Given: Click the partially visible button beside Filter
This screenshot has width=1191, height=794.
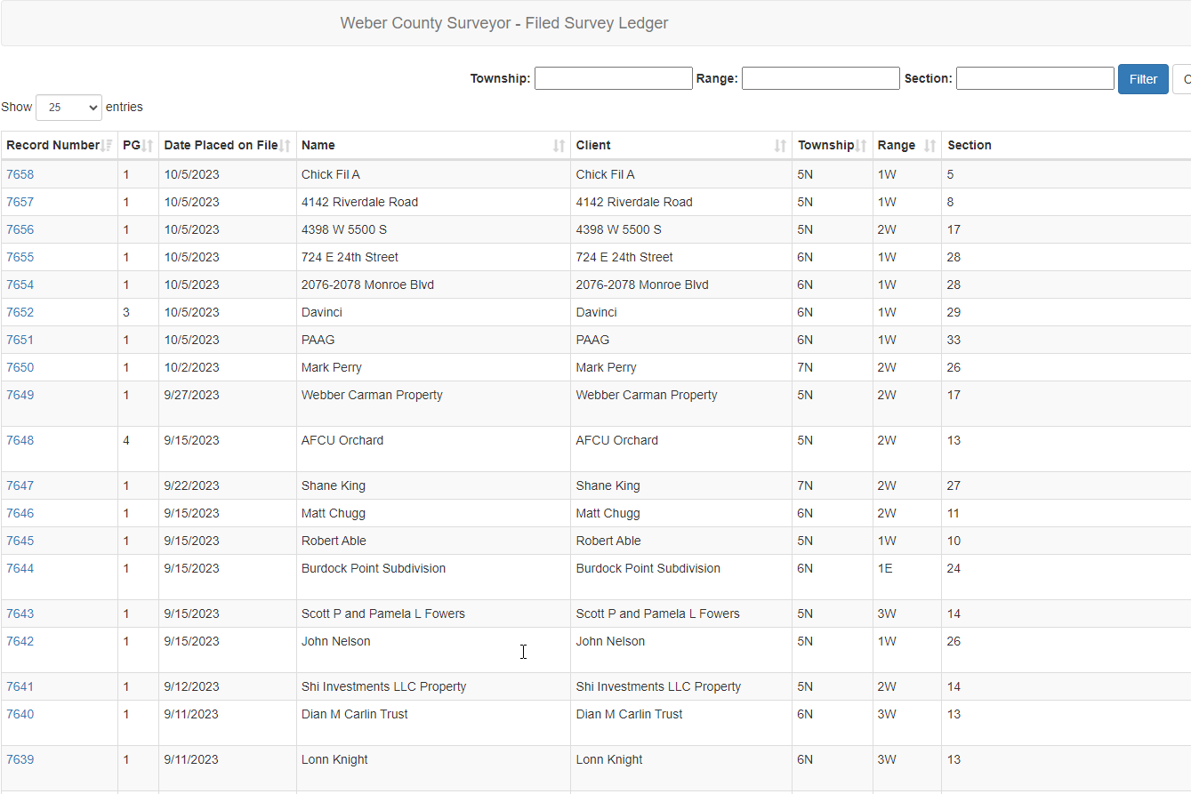Looking at the screenshot, I should (1182, 79).
